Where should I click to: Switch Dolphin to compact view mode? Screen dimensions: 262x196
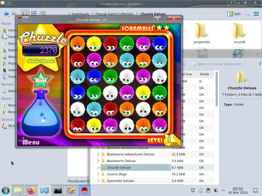(x=34, y=13)
